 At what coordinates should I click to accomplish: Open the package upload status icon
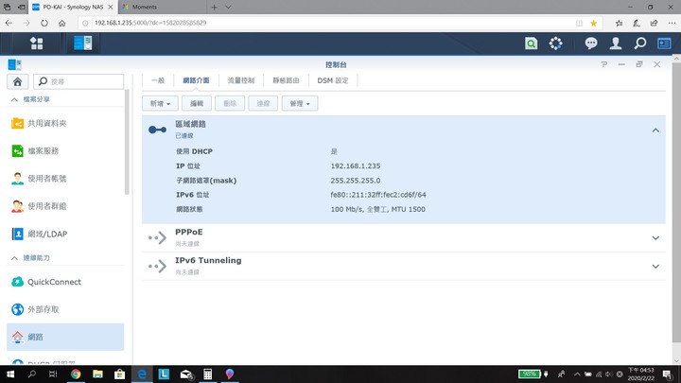pos(555,44)
